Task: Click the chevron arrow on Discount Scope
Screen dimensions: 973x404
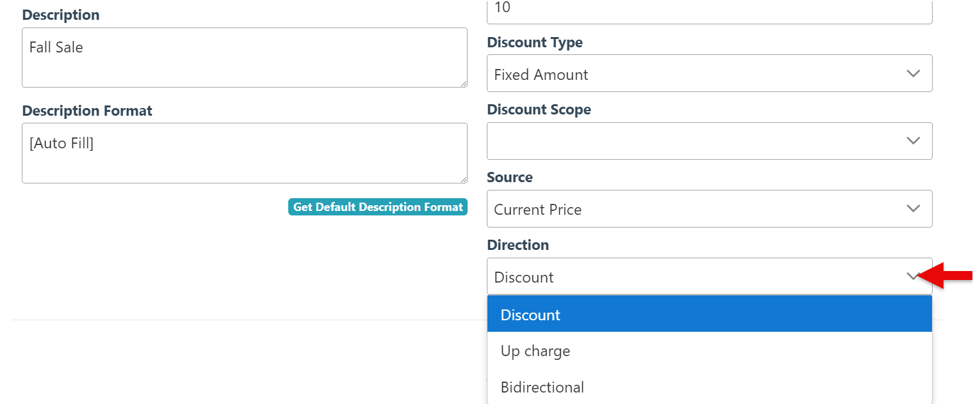Action: [x=913, y=141]
